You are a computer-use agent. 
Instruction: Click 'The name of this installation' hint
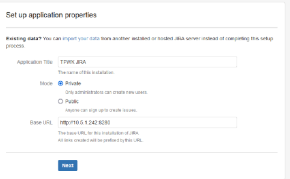click(86, 72)
